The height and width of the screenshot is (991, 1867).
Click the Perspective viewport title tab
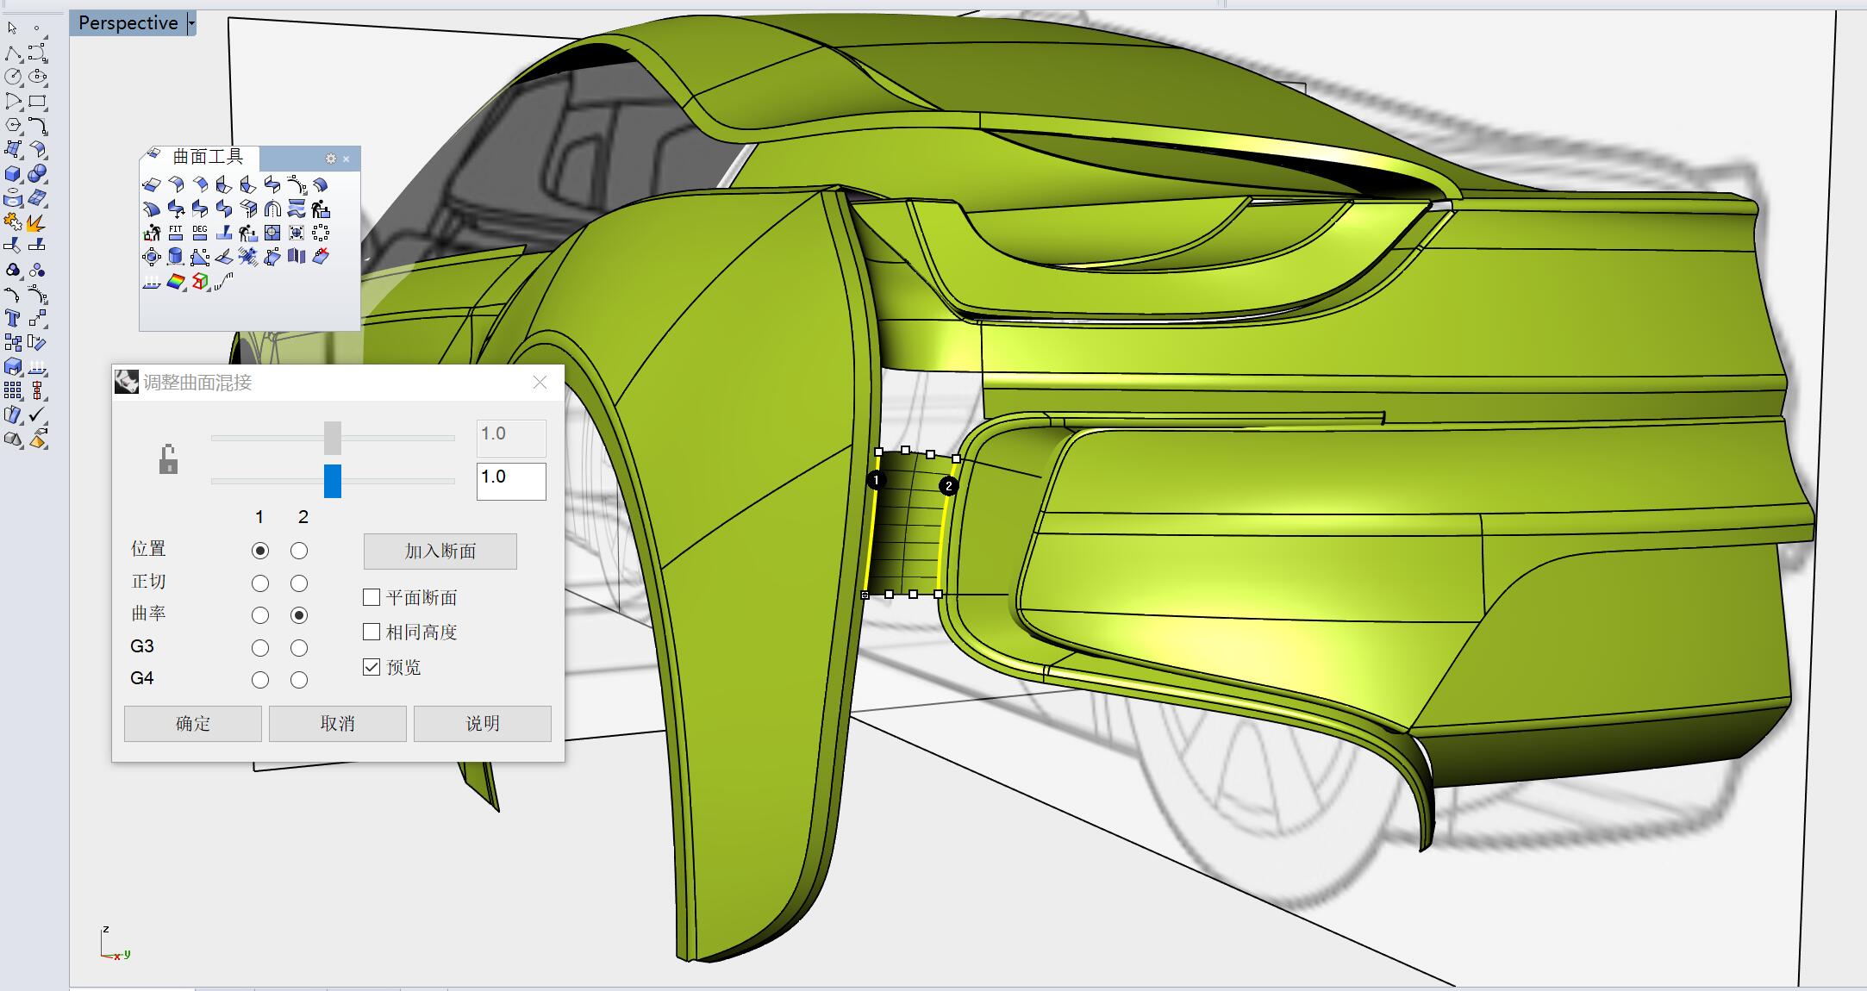point(128,23)
